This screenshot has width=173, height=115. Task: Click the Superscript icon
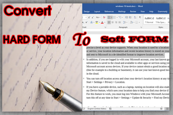87,22
